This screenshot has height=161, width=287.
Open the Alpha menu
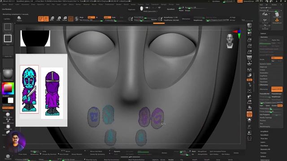click(x=4, y=4)
